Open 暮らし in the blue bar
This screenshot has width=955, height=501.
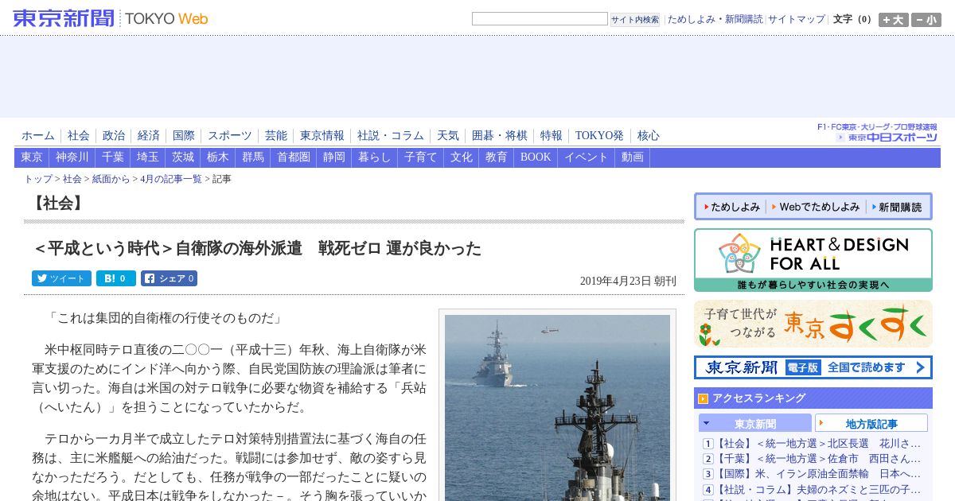point(375,157)
